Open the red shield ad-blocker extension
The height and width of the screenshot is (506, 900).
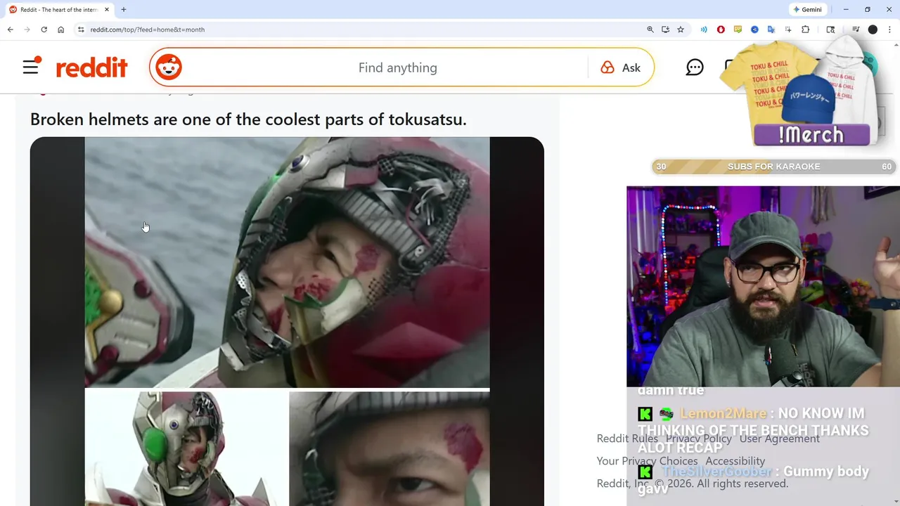(721, 30)
